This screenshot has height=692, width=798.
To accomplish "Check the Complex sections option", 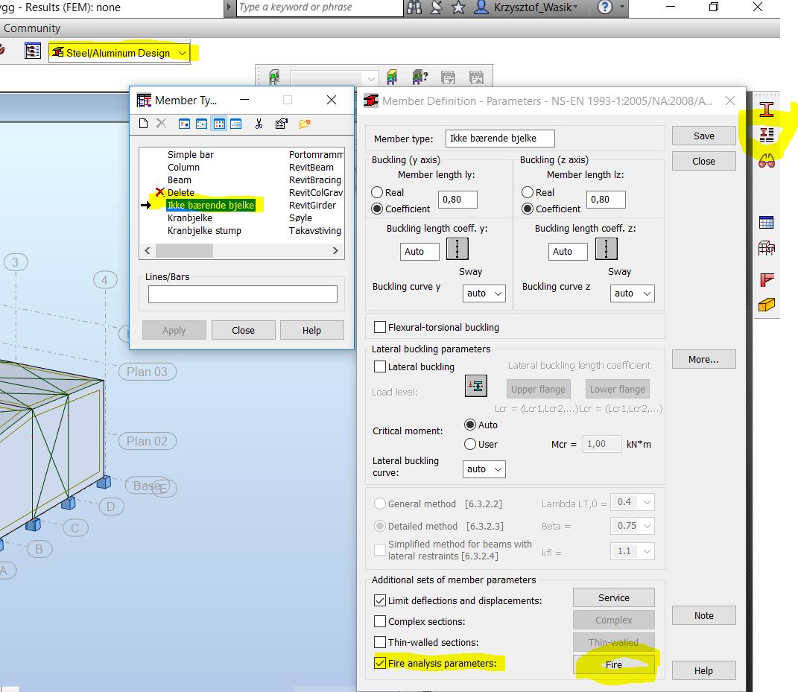I will click(380, 620).
